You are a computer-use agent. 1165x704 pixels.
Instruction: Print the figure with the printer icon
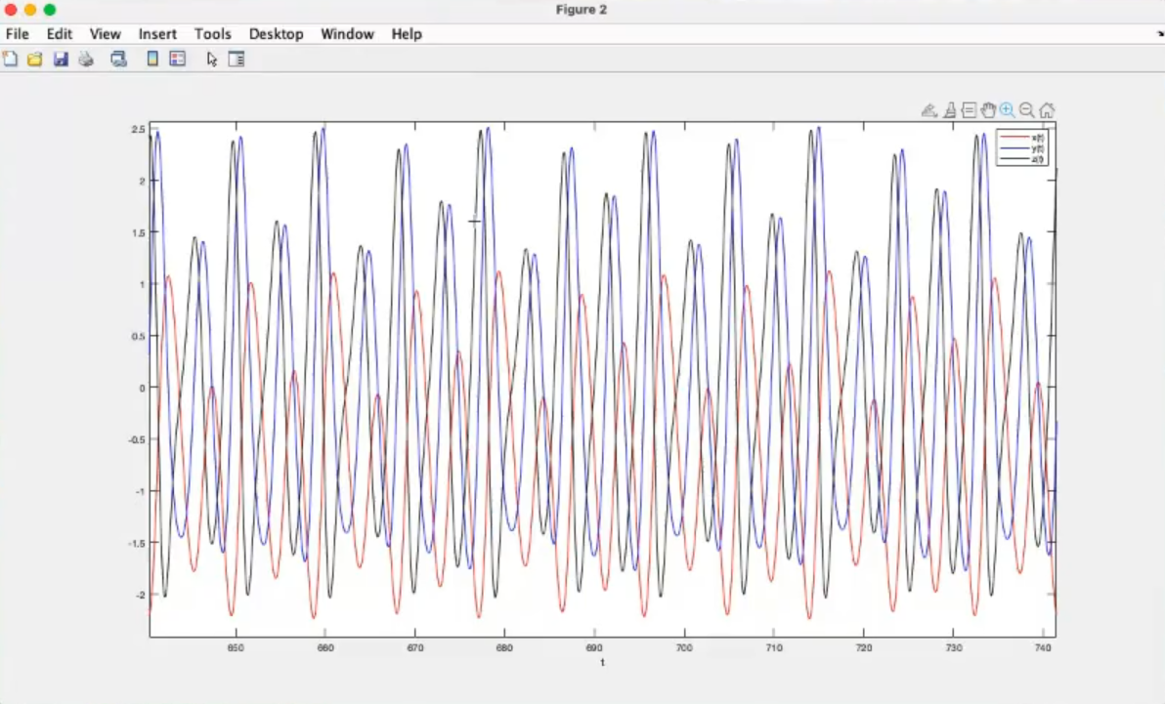pyautogui.click(x=86, y=60)
